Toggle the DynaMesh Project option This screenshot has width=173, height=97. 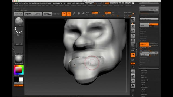point(156,46)
